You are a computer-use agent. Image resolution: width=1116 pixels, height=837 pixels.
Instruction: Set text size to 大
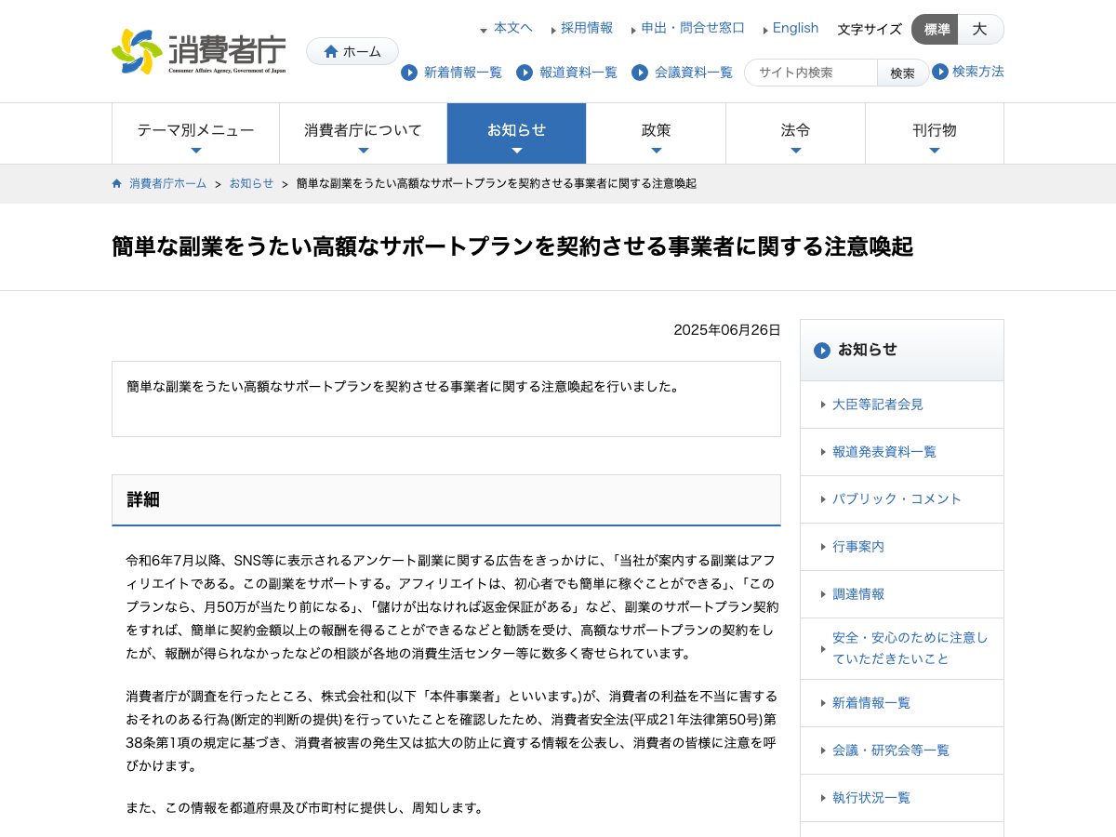click(980, 29)
